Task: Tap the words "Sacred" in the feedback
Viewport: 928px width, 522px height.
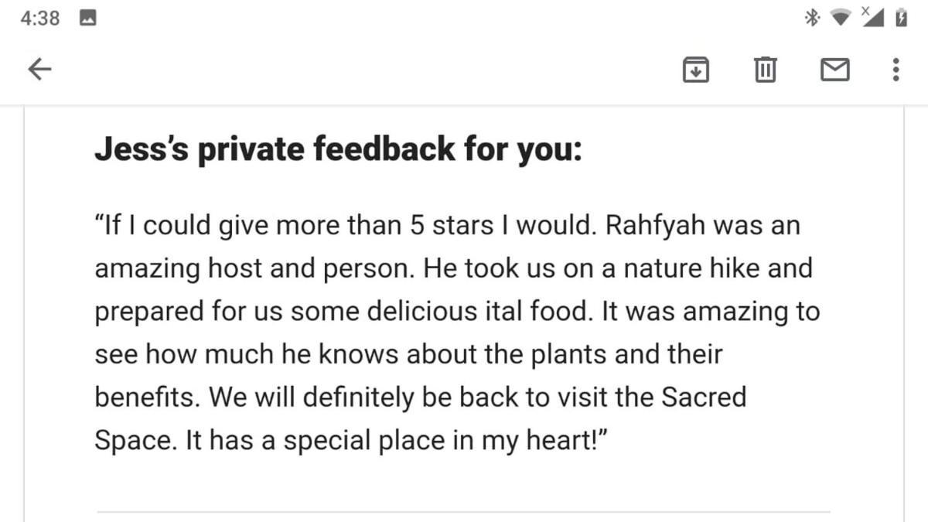Action: (705, 397)
